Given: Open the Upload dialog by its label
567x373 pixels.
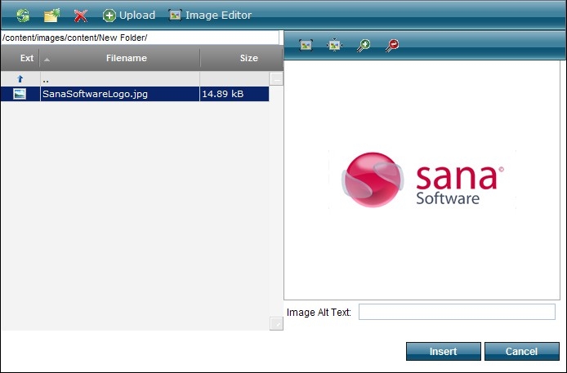Looking at the screenshot, I should coord(137,16).
